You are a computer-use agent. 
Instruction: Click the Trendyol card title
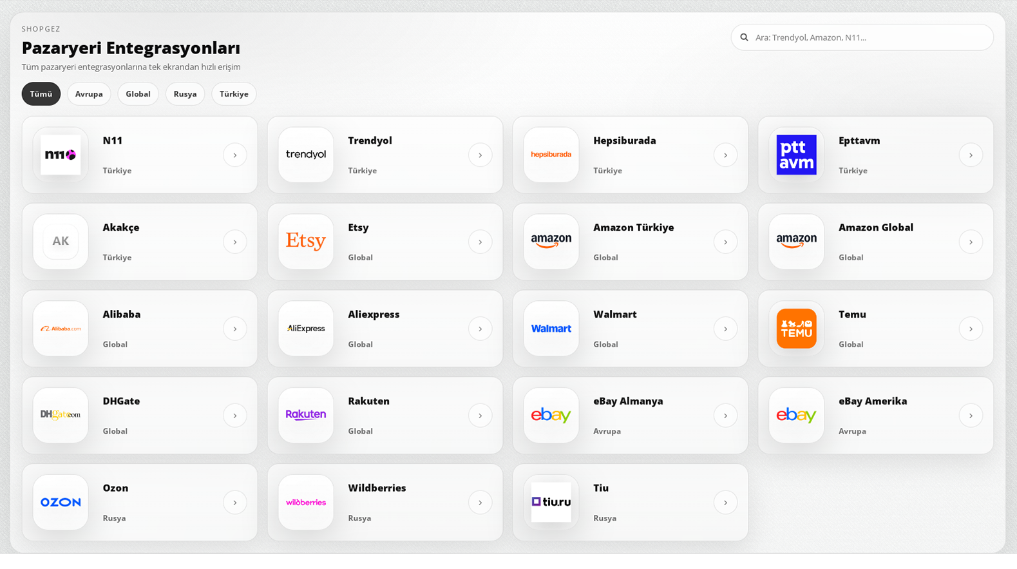(370, 140)
